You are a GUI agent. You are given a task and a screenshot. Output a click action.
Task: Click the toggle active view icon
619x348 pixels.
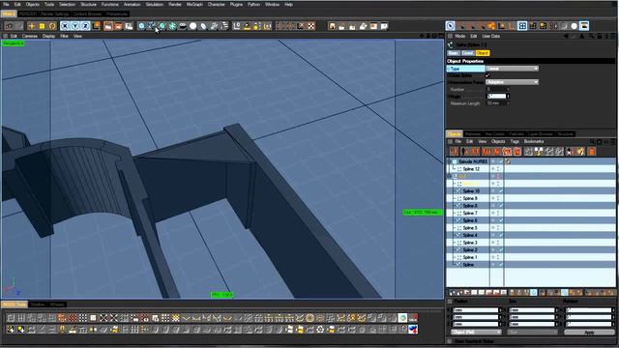click(x=441, y=36)
